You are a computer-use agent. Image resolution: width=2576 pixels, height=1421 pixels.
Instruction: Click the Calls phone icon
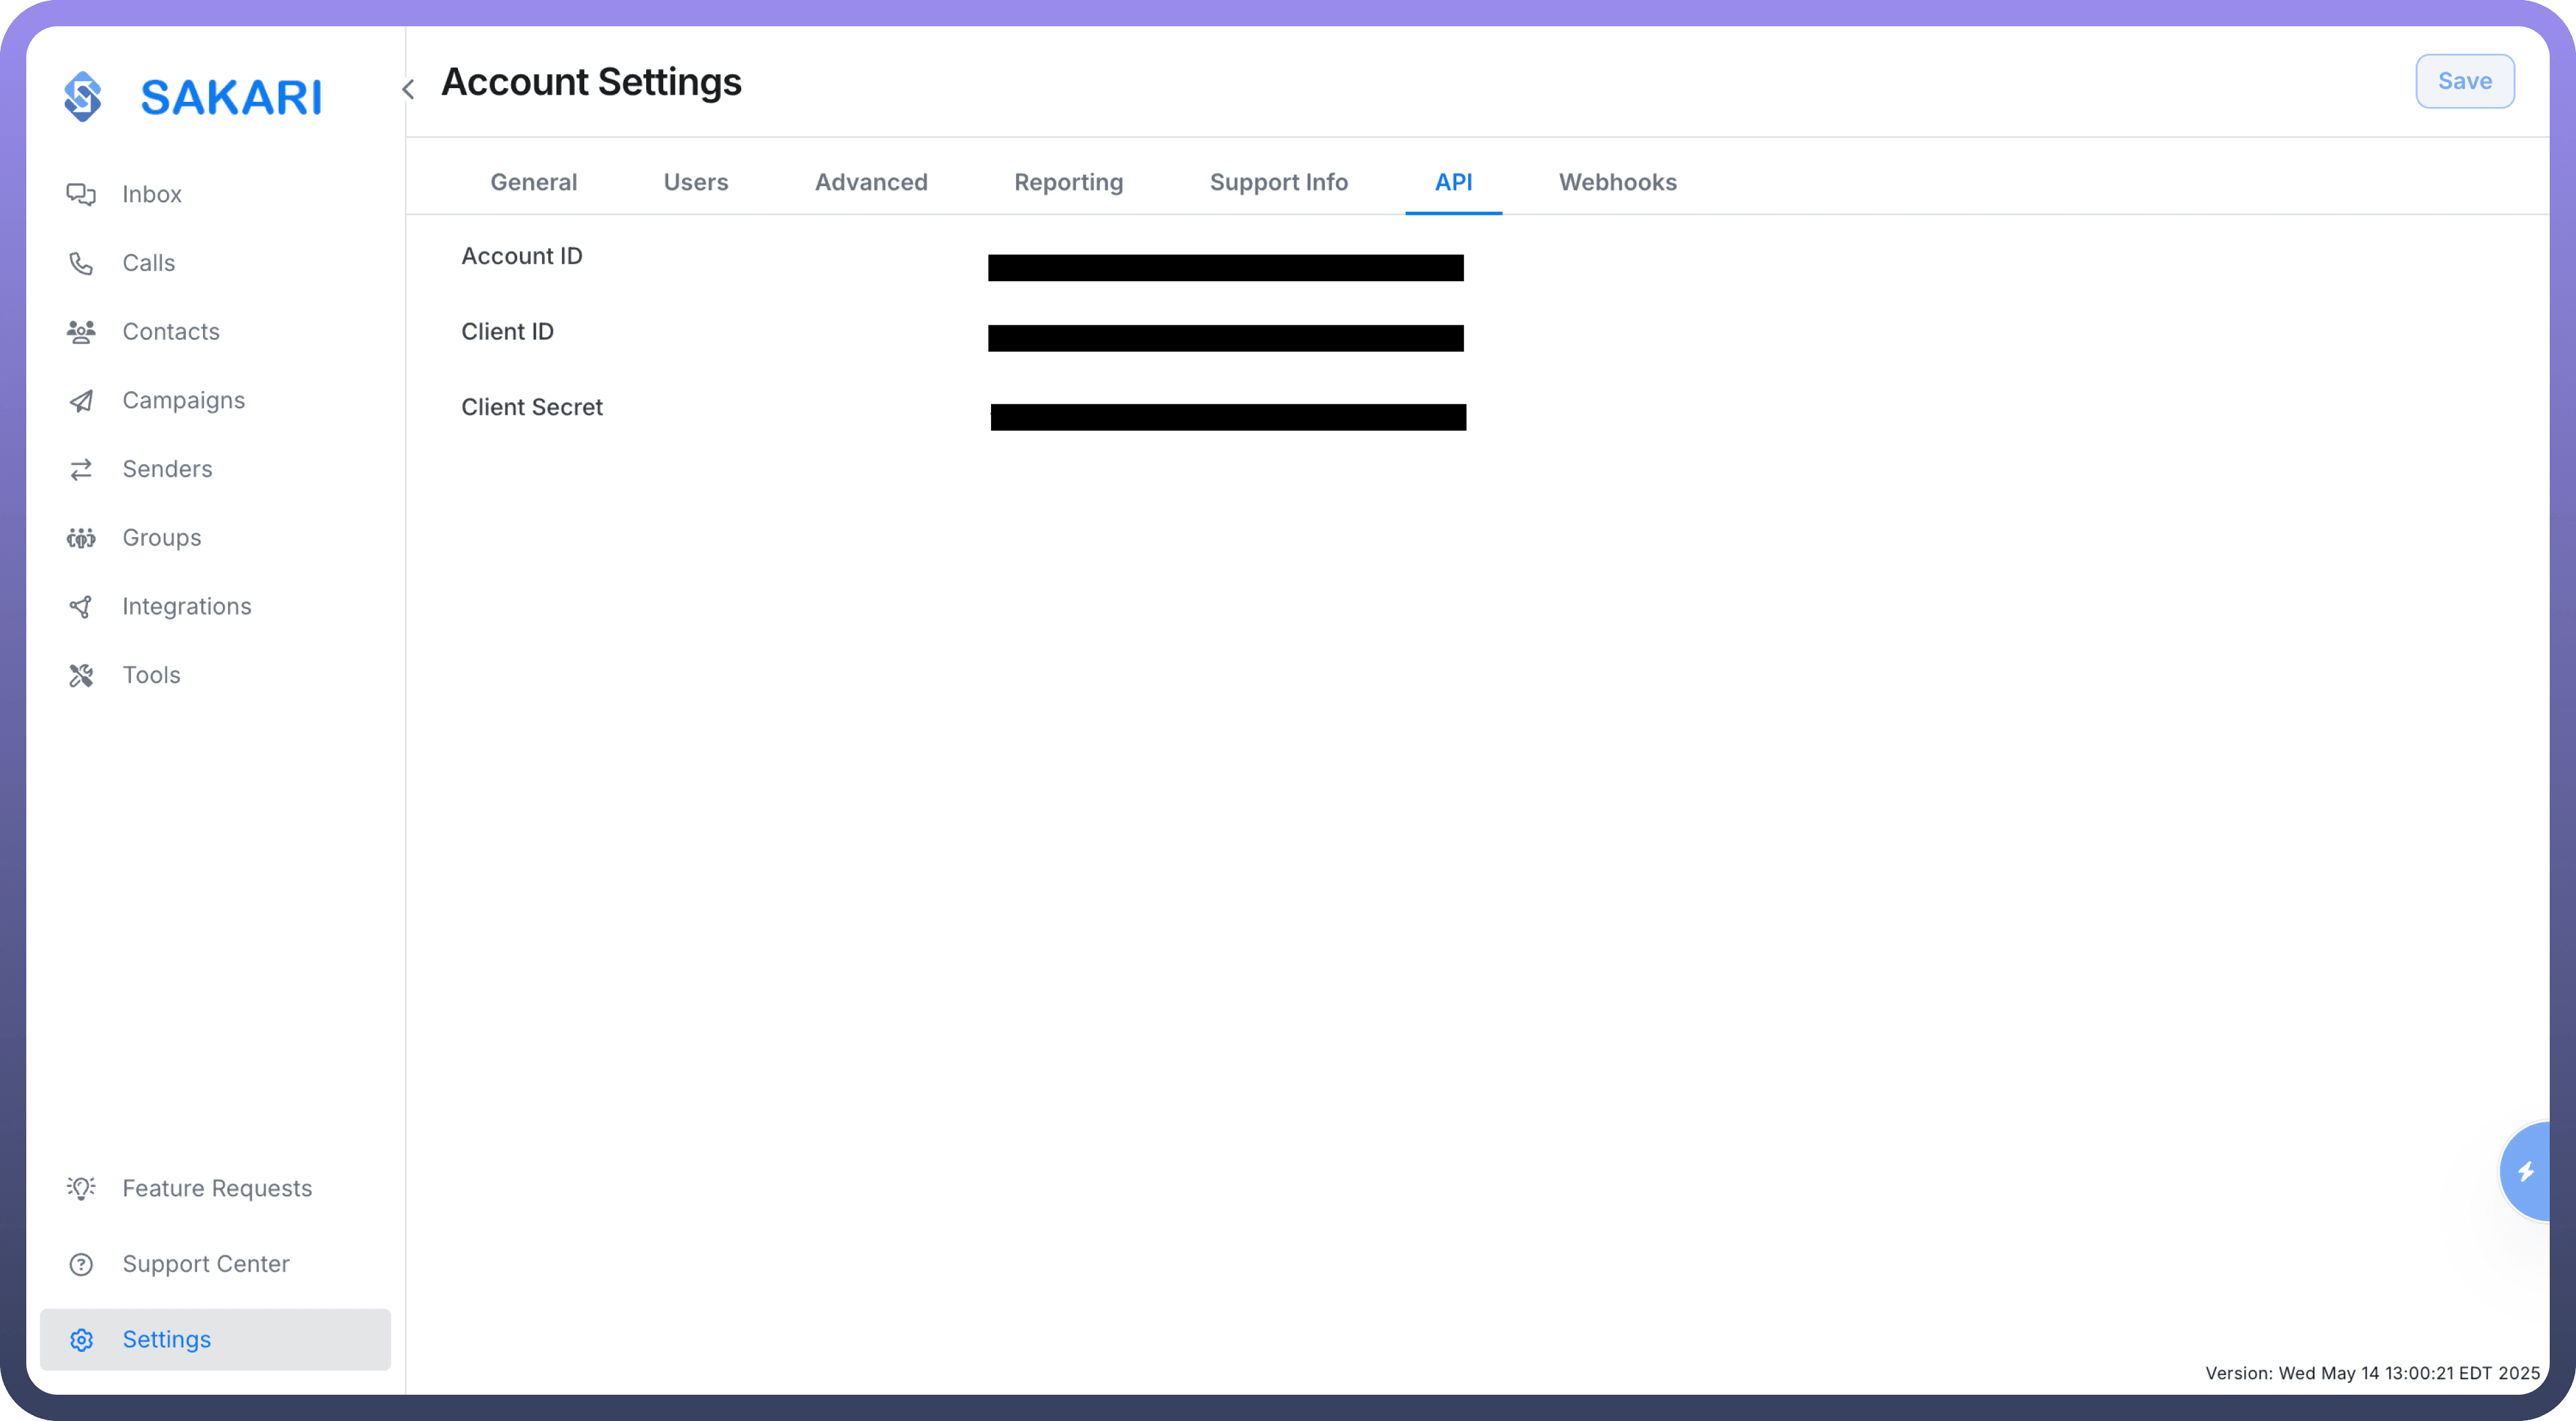point(81,263)
